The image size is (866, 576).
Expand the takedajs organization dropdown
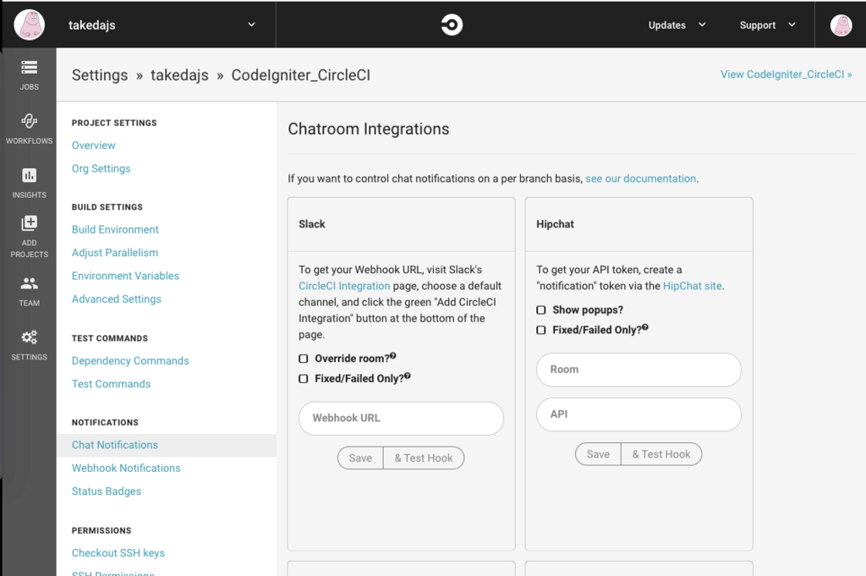click(x=251, y=25)
